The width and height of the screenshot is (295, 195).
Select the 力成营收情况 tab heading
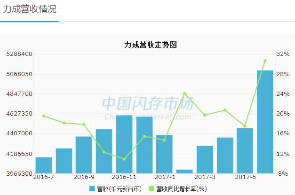click(x=30, y=9)
